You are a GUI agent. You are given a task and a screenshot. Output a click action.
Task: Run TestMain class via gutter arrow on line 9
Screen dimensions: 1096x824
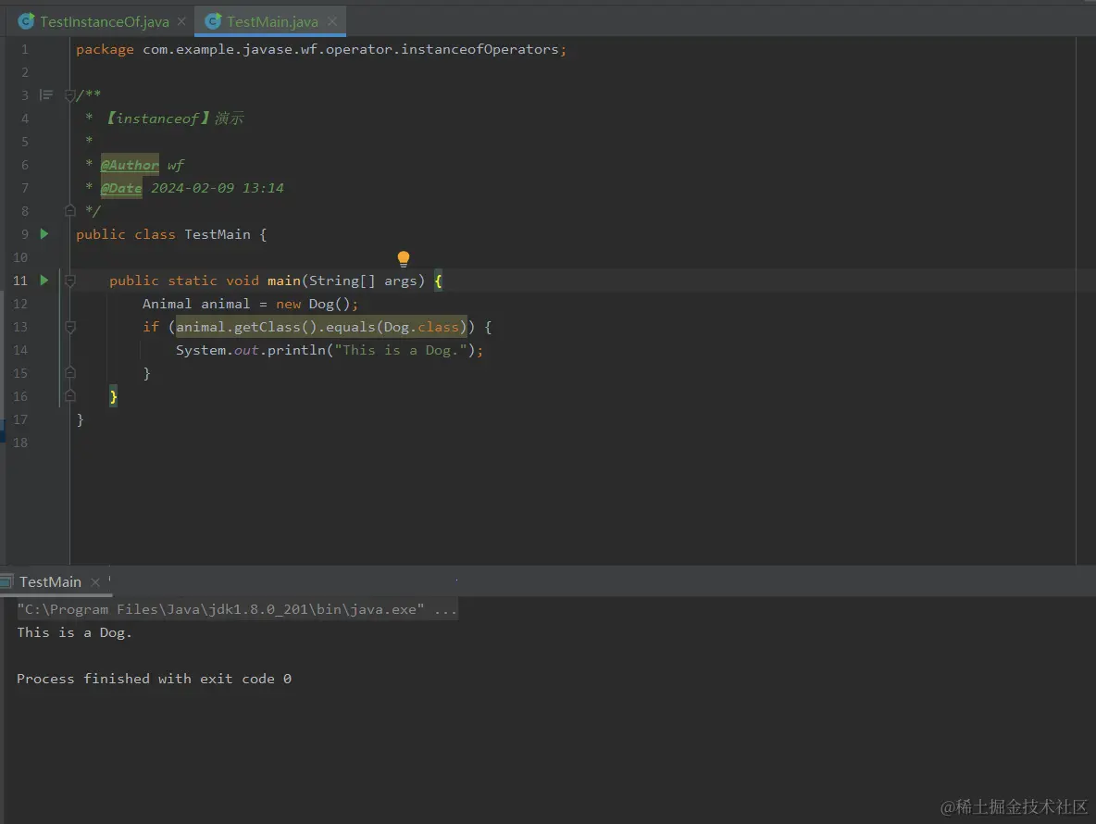[x=44, y=234]
